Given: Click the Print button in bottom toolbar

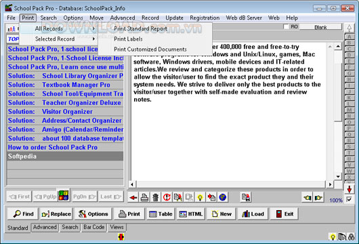Looking at the screenshot, I should [x=129, y=213].
